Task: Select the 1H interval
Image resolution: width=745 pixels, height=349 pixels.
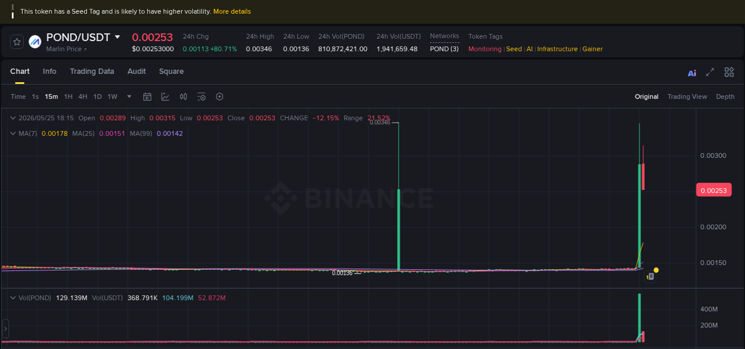Action: pos(69,96)
